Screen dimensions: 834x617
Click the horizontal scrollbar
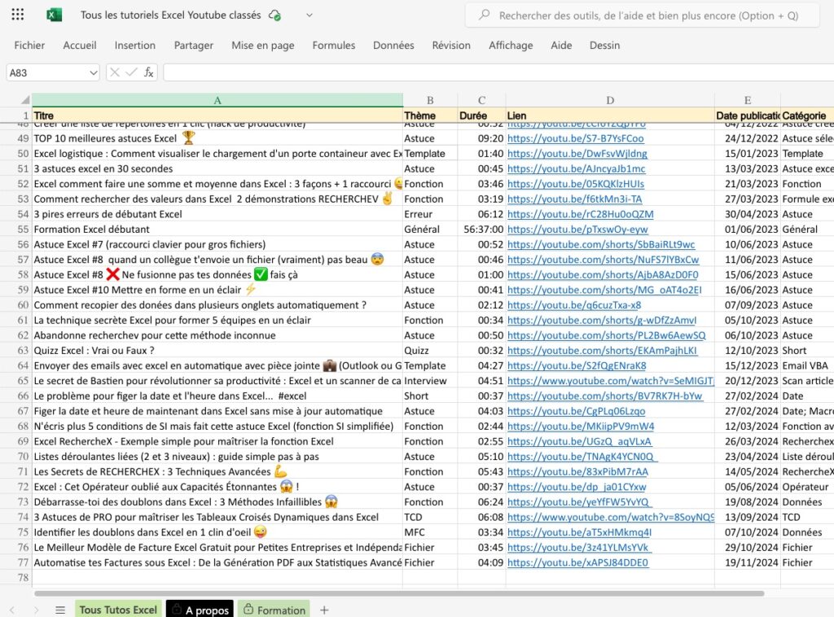click(x=399, y=593)
